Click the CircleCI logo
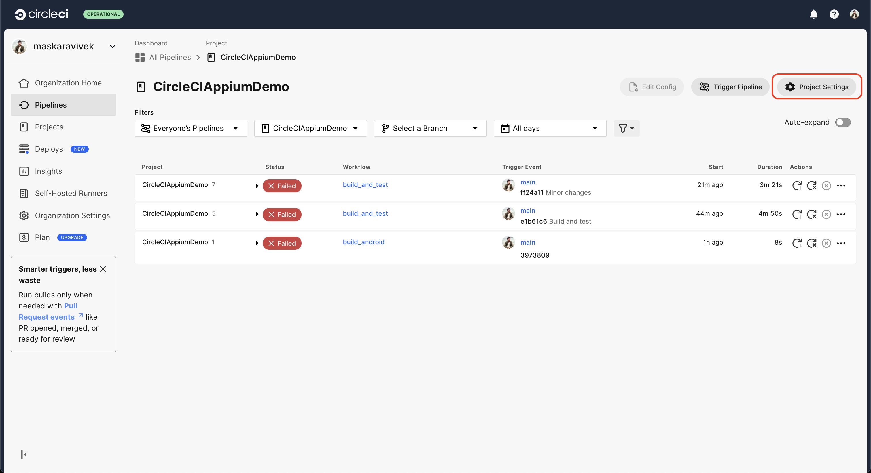This screenshot has height=473, width=871. coord(41,14)
